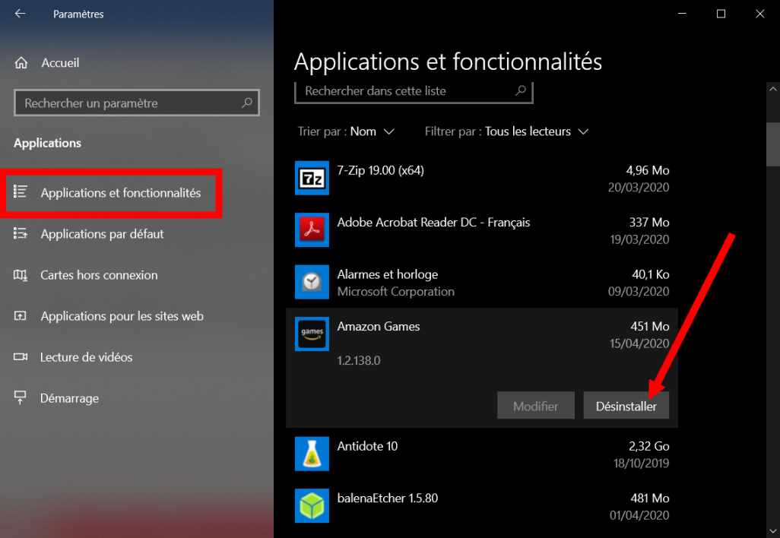
Task: Click the magnifier in Rechercher un paramètre
Action: 247,103
